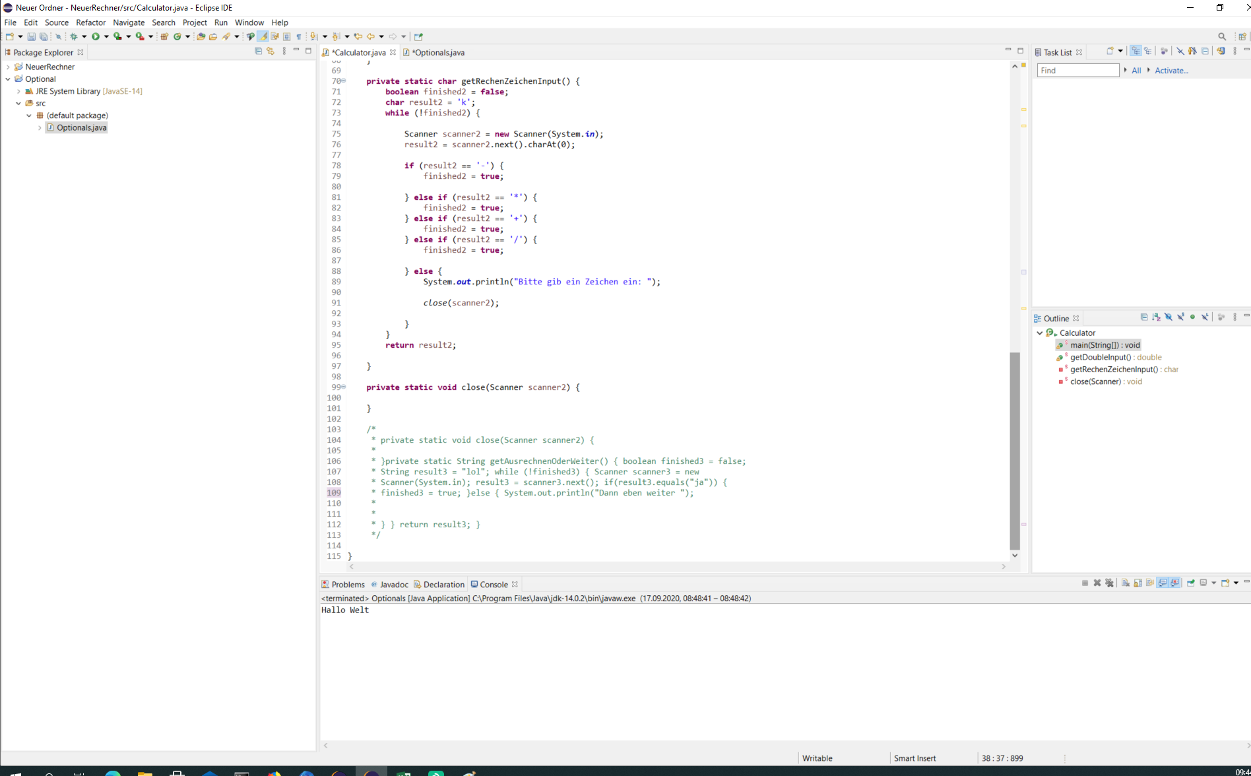
Task: Toggle Show Whitespace Characters pilcrow button
Action: [299, 37]
